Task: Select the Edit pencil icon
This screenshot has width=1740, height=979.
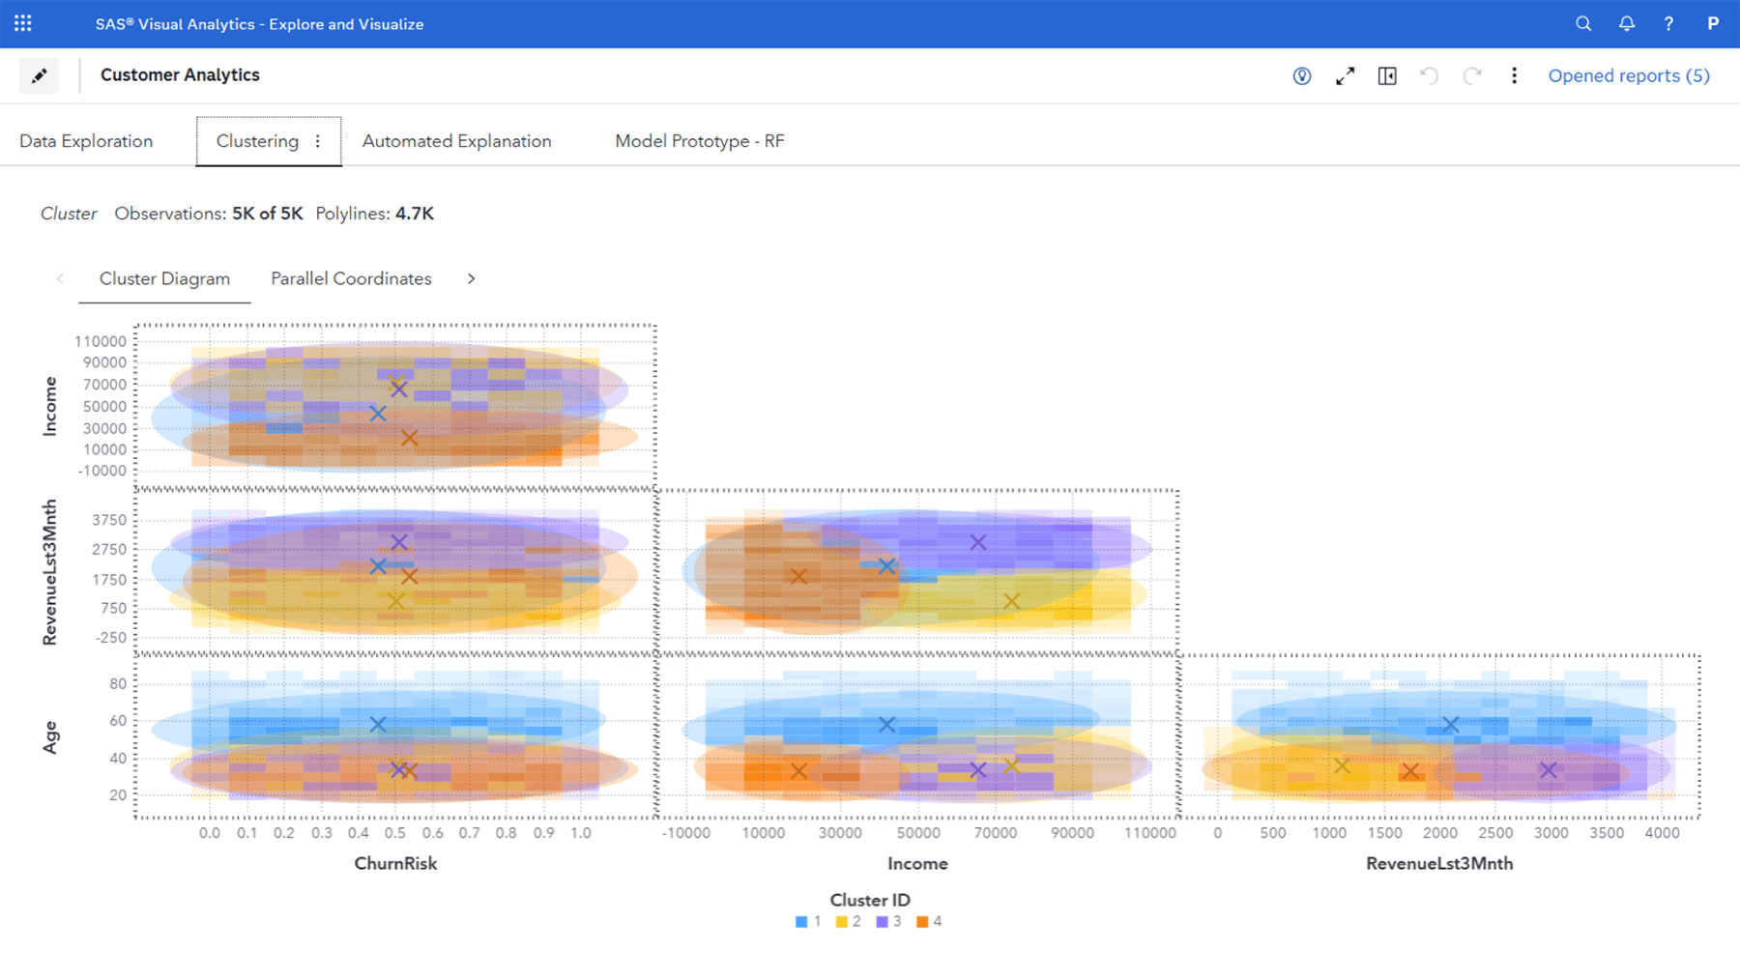Action: point(39,75)
